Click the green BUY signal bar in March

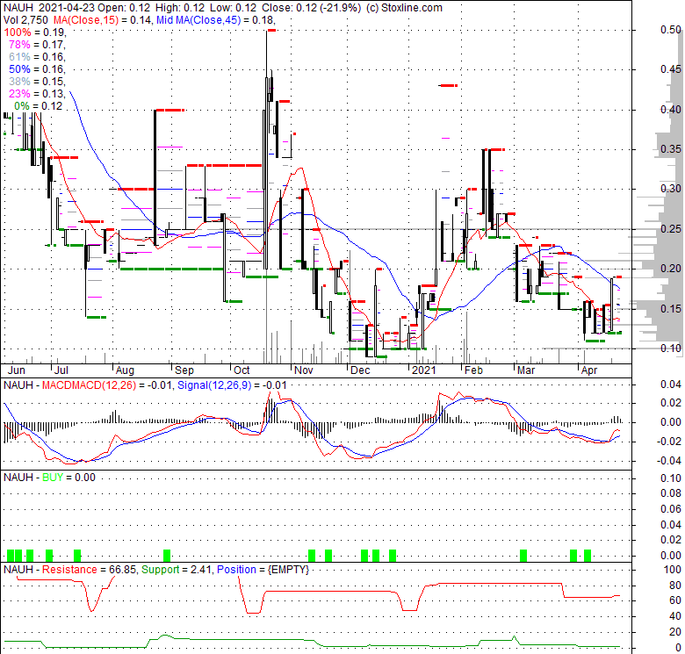coord(523,556)
